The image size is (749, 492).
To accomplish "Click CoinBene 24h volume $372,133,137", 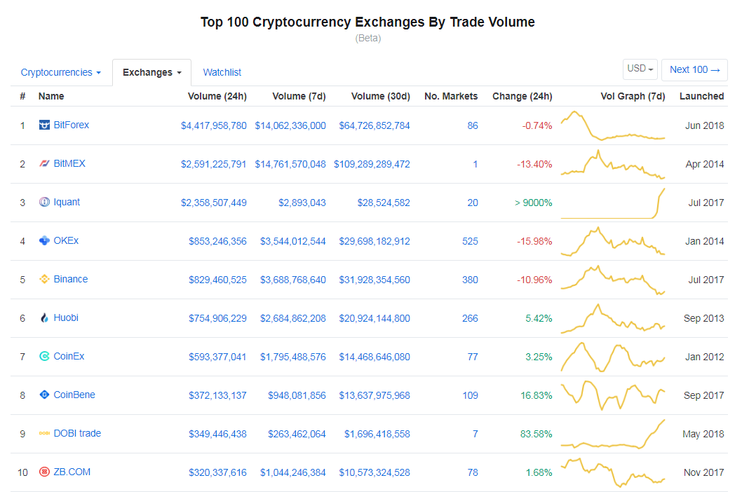I will coord(217,395).
